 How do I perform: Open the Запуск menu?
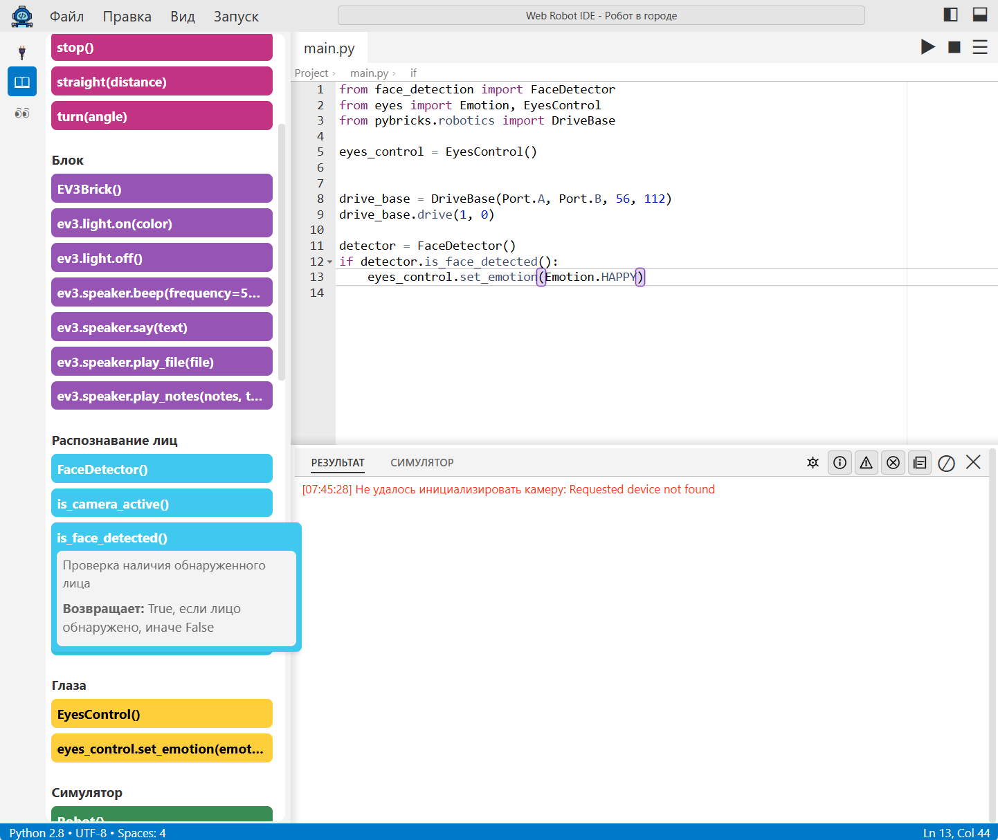coord(236,16)
